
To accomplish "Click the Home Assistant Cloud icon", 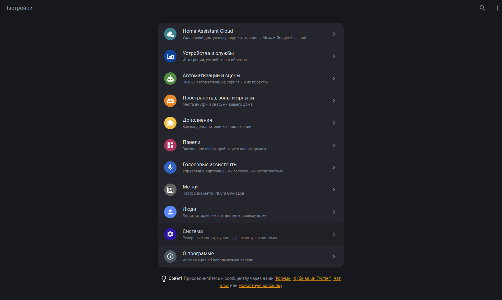I will 170,34.
